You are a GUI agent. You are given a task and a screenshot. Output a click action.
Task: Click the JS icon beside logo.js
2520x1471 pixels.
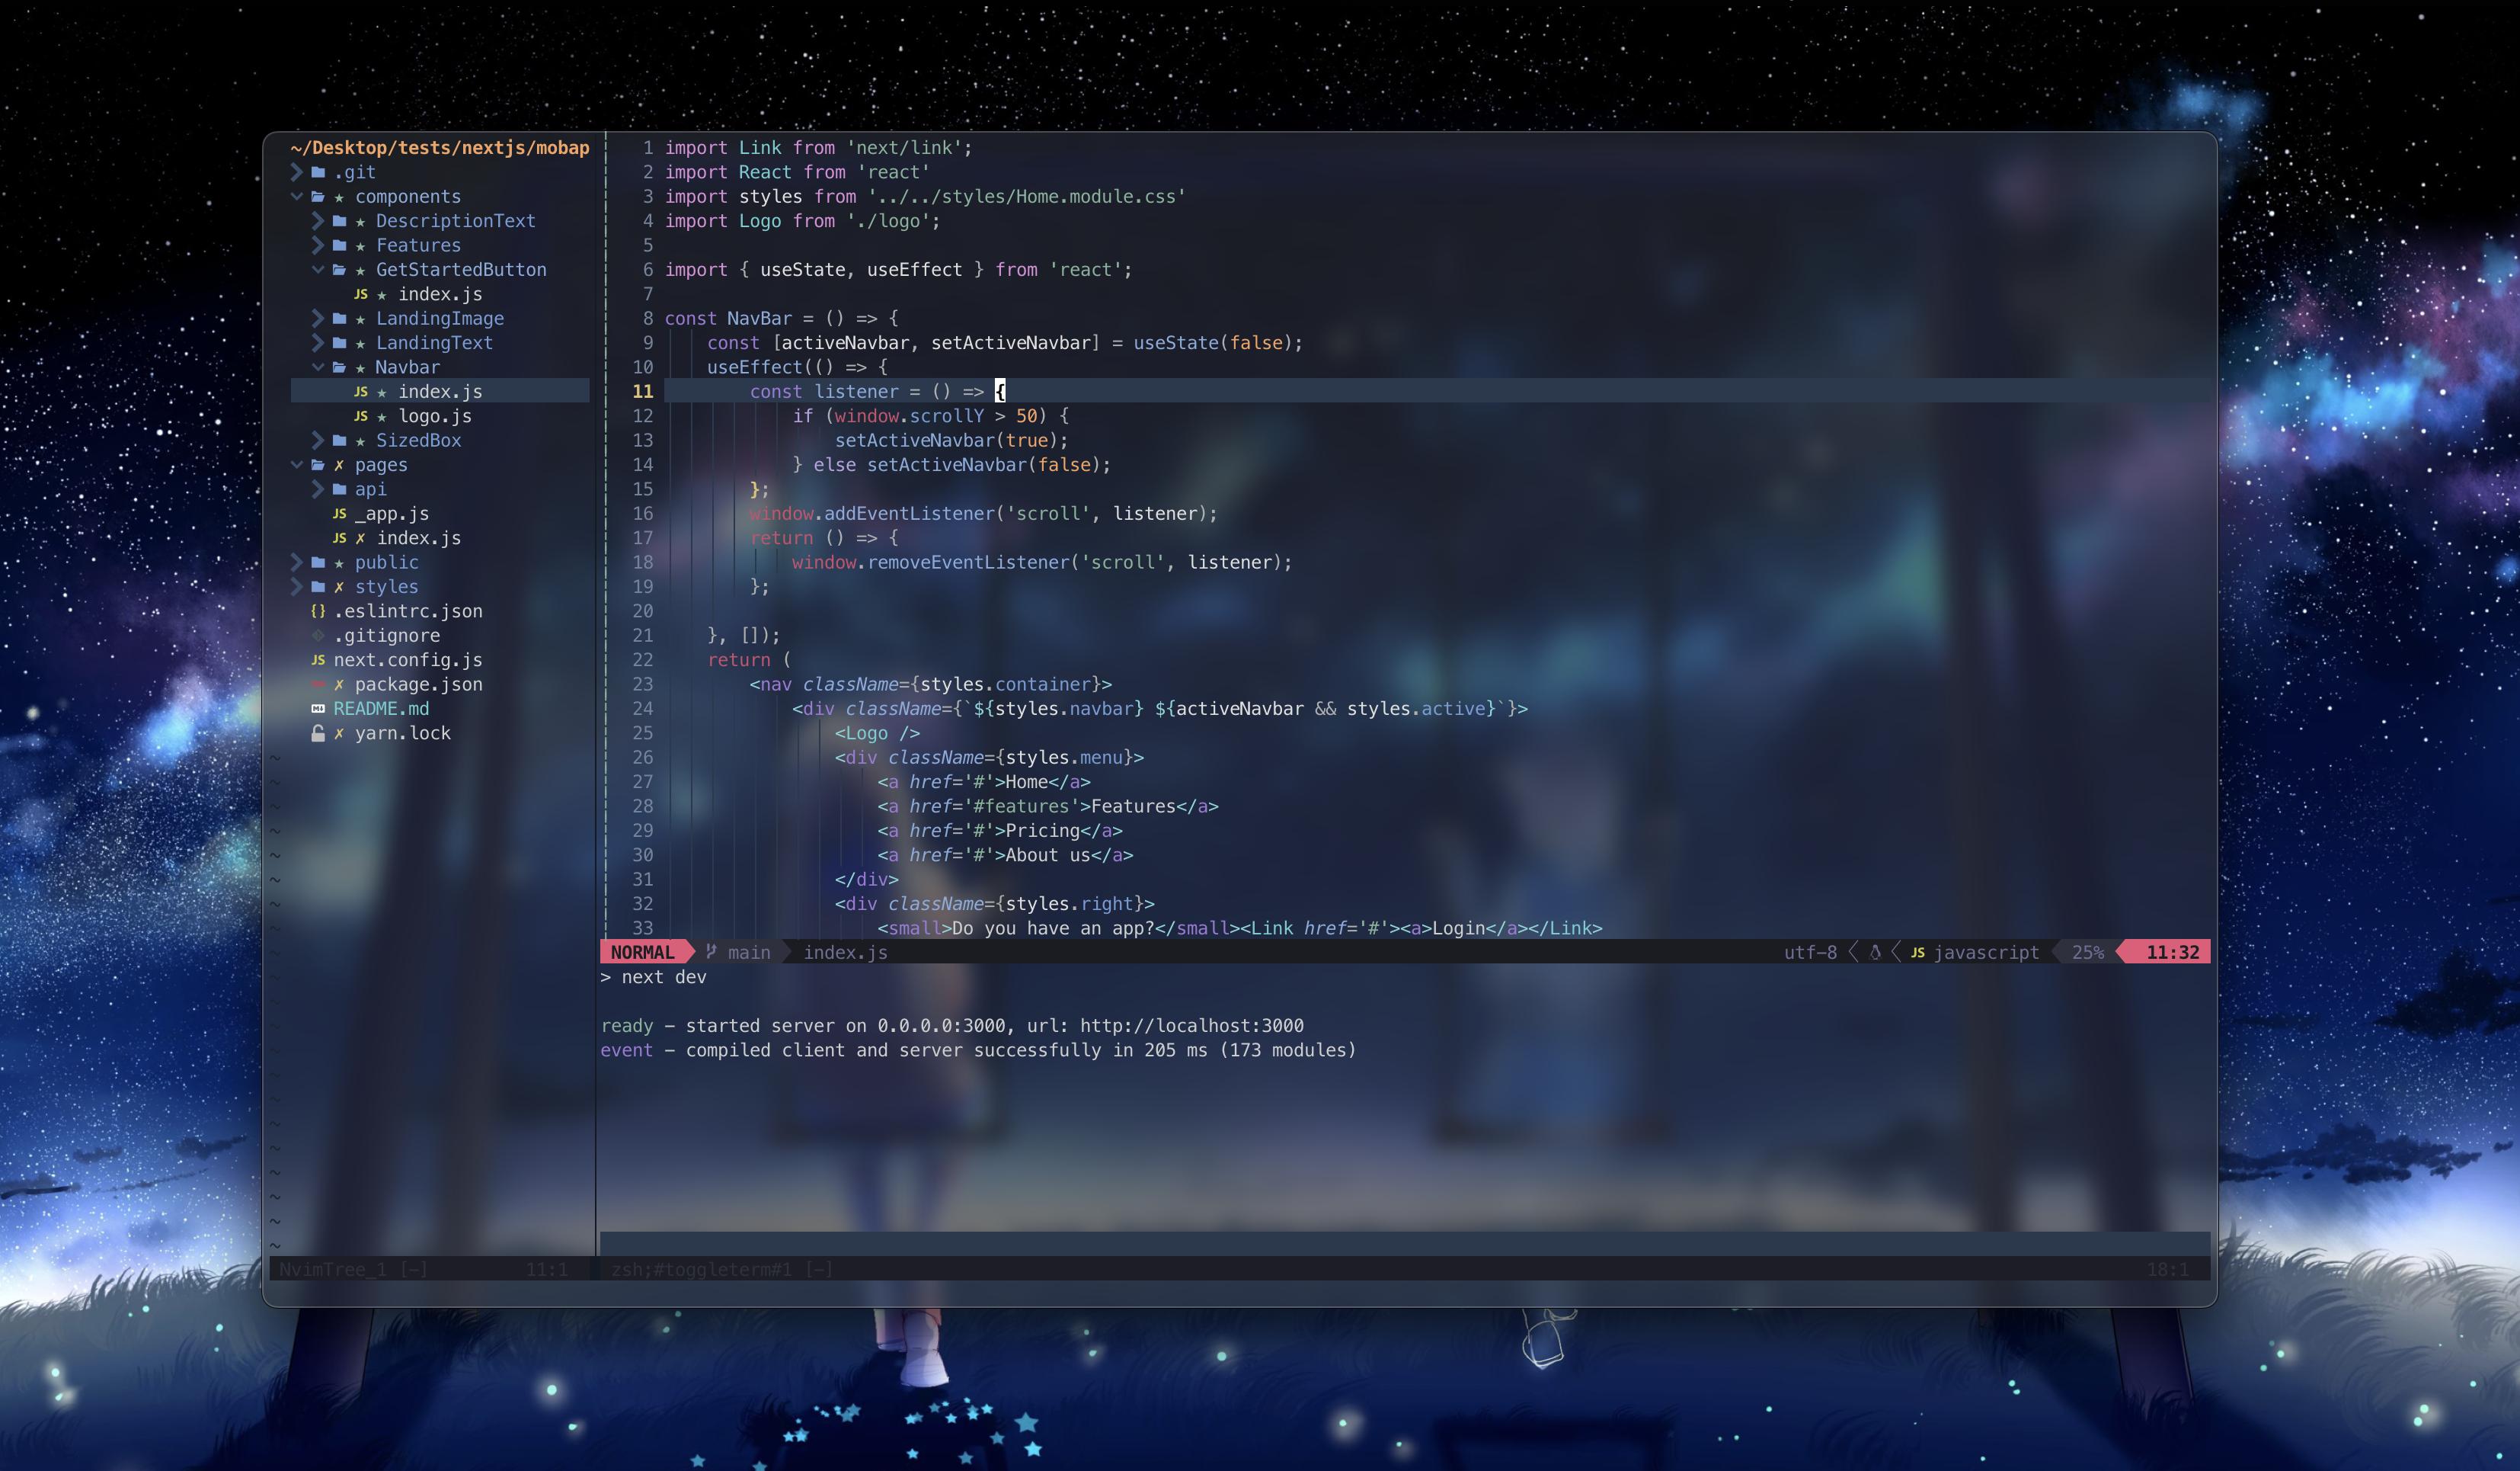pyautogui.click(x=361, y=416)
